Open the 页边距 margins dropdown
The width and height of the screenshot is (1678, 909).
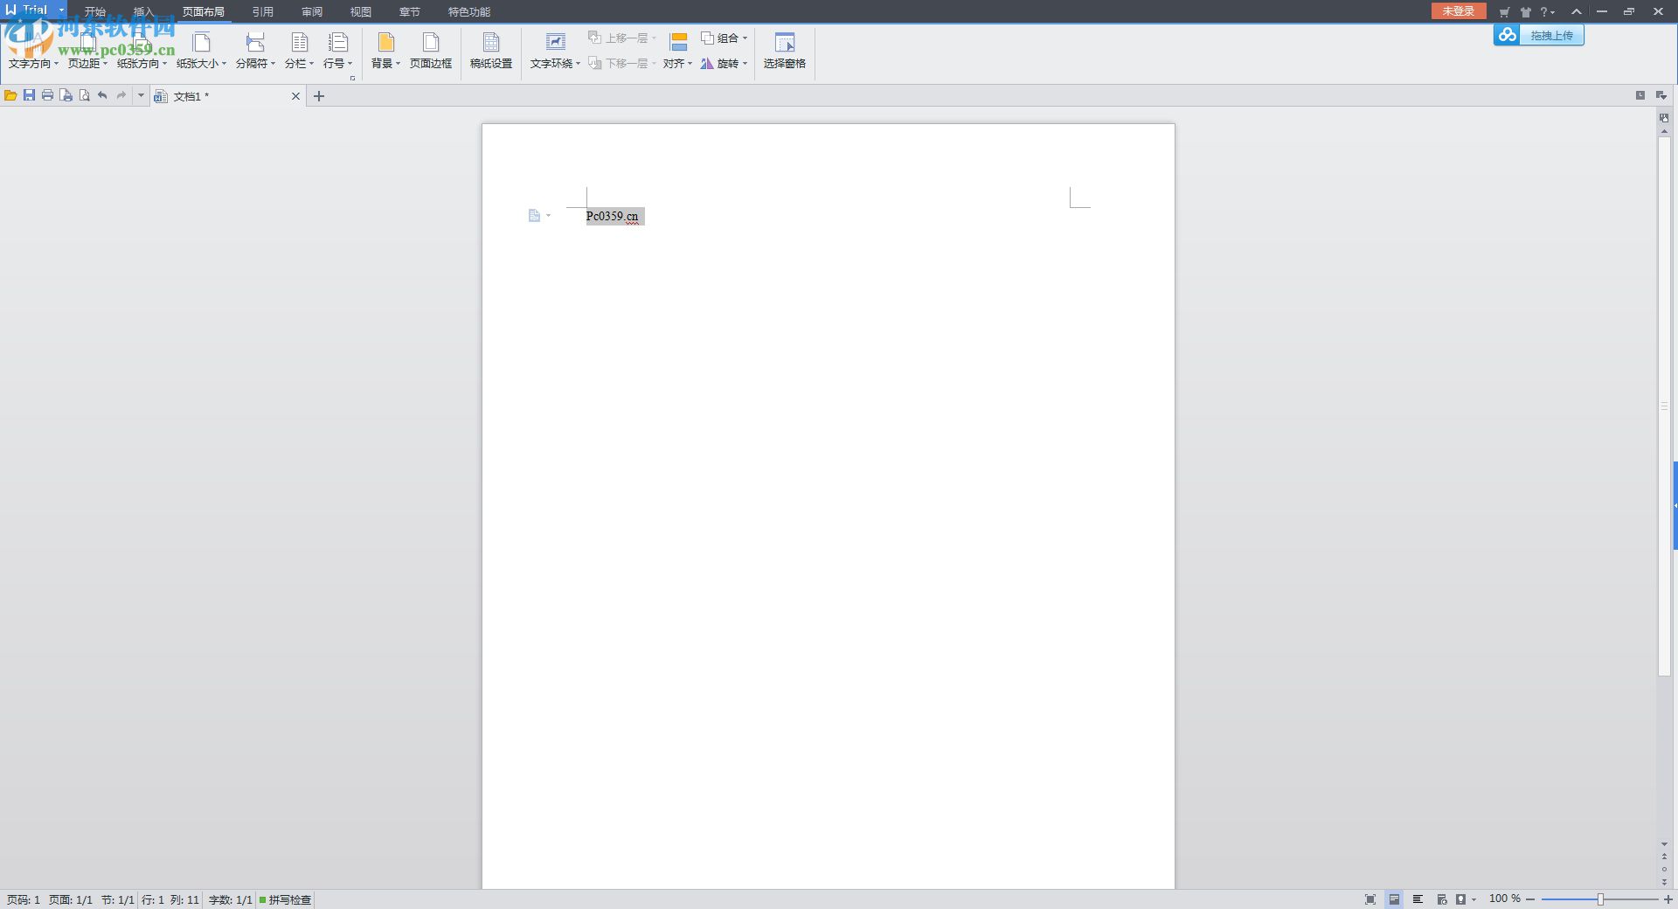point(87,51)
